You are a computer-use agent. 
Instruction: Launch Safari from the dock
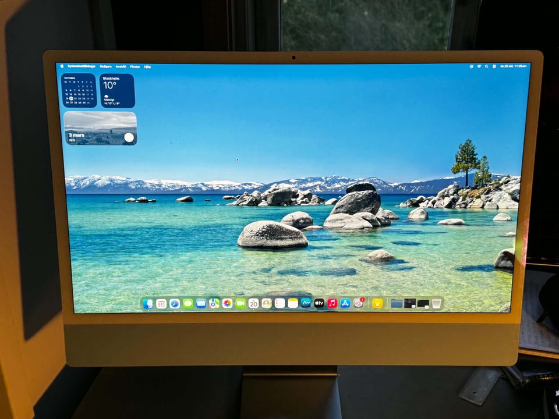pos(174,304)
